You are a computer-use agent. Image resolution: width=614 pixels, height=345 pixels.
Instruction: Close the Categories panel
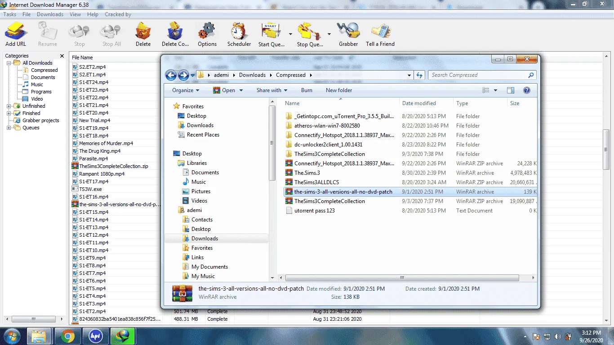click(x=62, y=56)
